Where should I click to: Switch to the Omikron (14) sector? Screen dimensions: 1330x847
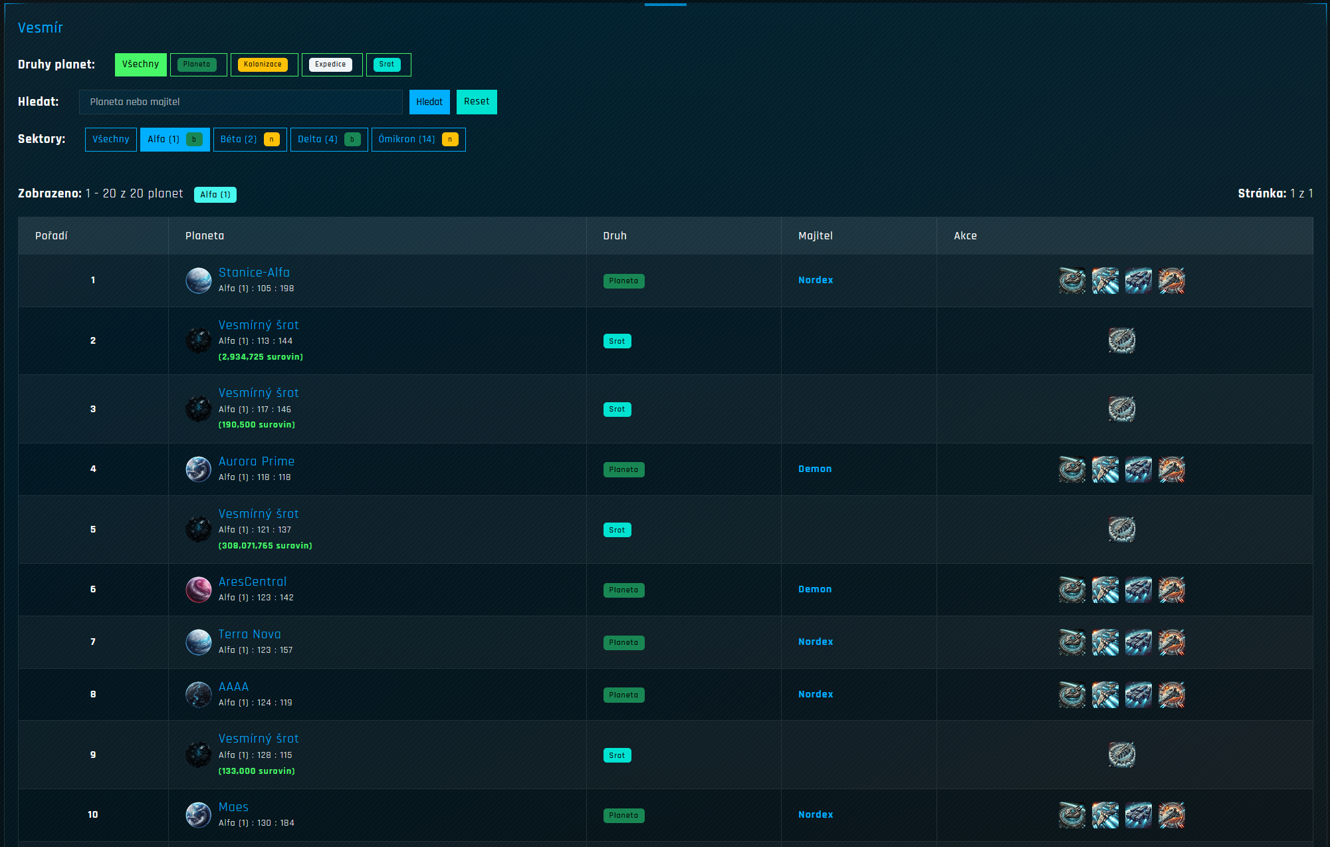click(417, 140)
